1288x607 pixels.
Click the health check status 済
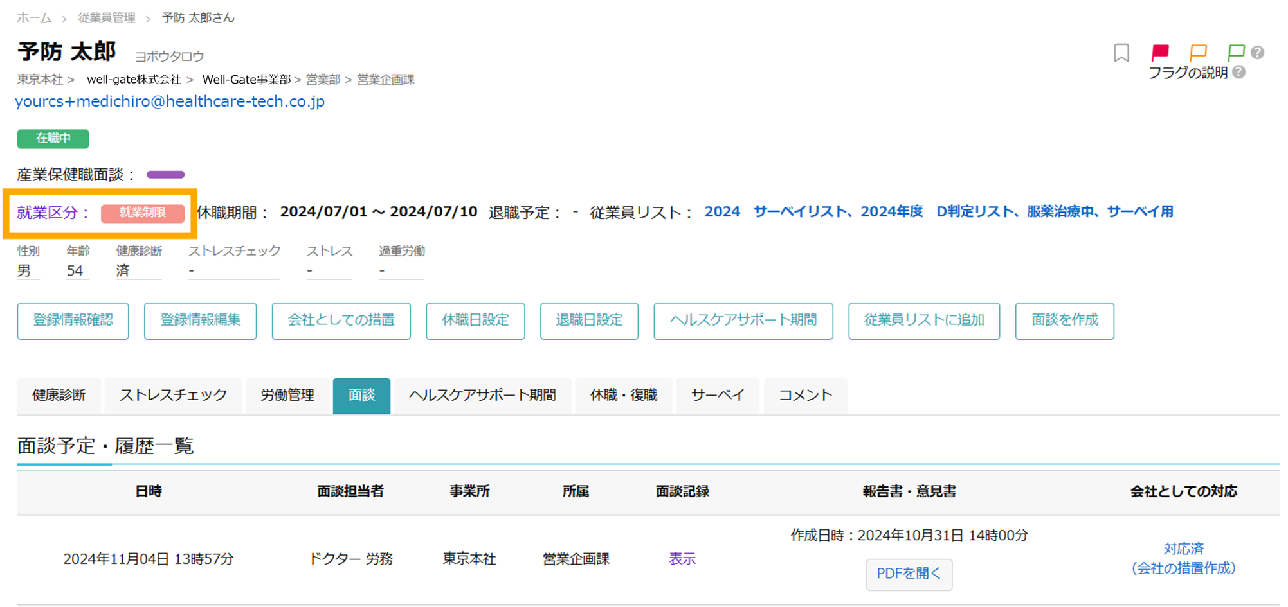[x=123, y=271]
